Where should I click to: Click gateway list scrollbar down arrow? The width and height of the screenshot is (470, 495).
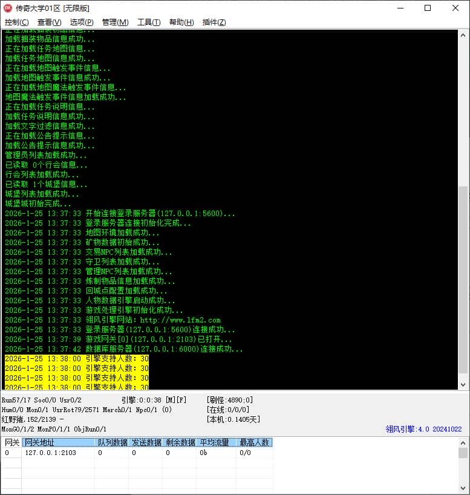[x=463, y=488]
